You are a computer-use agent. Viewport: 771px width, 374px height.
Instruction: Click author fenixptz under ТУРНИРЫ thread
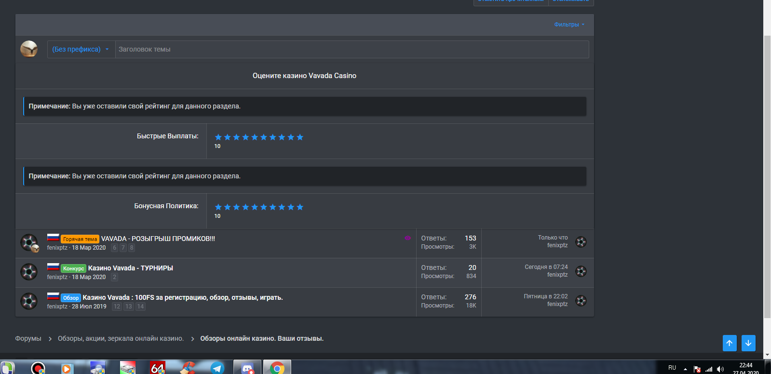tap(57, 277)
